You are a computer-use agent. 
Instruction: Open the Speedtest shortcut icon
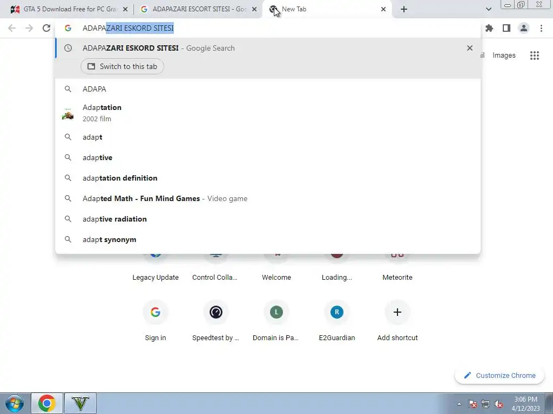coord(216,312)
